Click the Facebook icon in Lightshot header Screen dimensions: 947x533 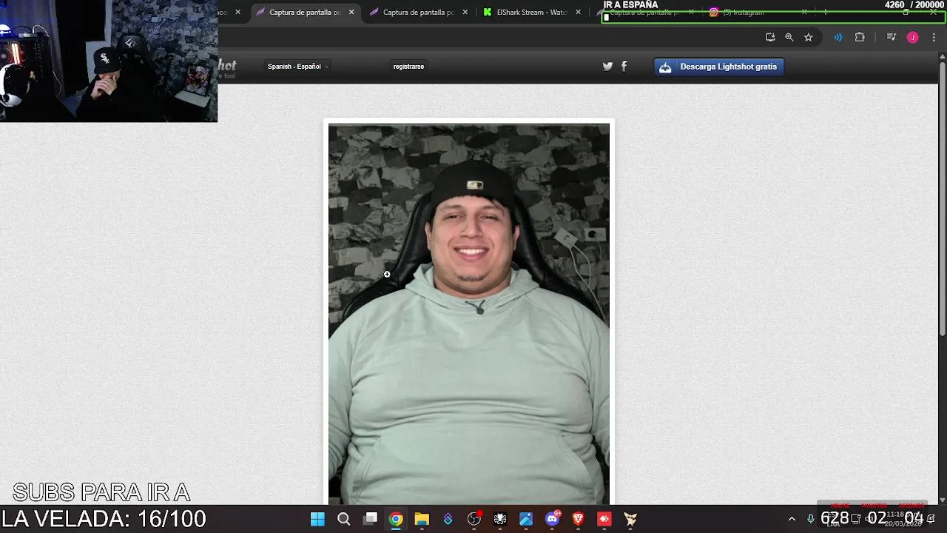point(624,67)
